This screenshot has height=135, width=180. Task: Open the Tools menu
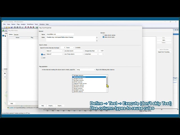(x=36, y=24)
